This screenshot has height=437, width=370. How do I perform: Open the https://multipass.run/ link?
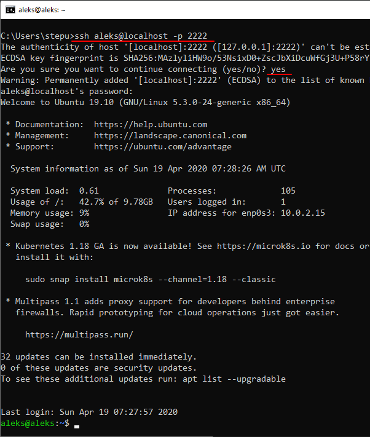point(79,334)
